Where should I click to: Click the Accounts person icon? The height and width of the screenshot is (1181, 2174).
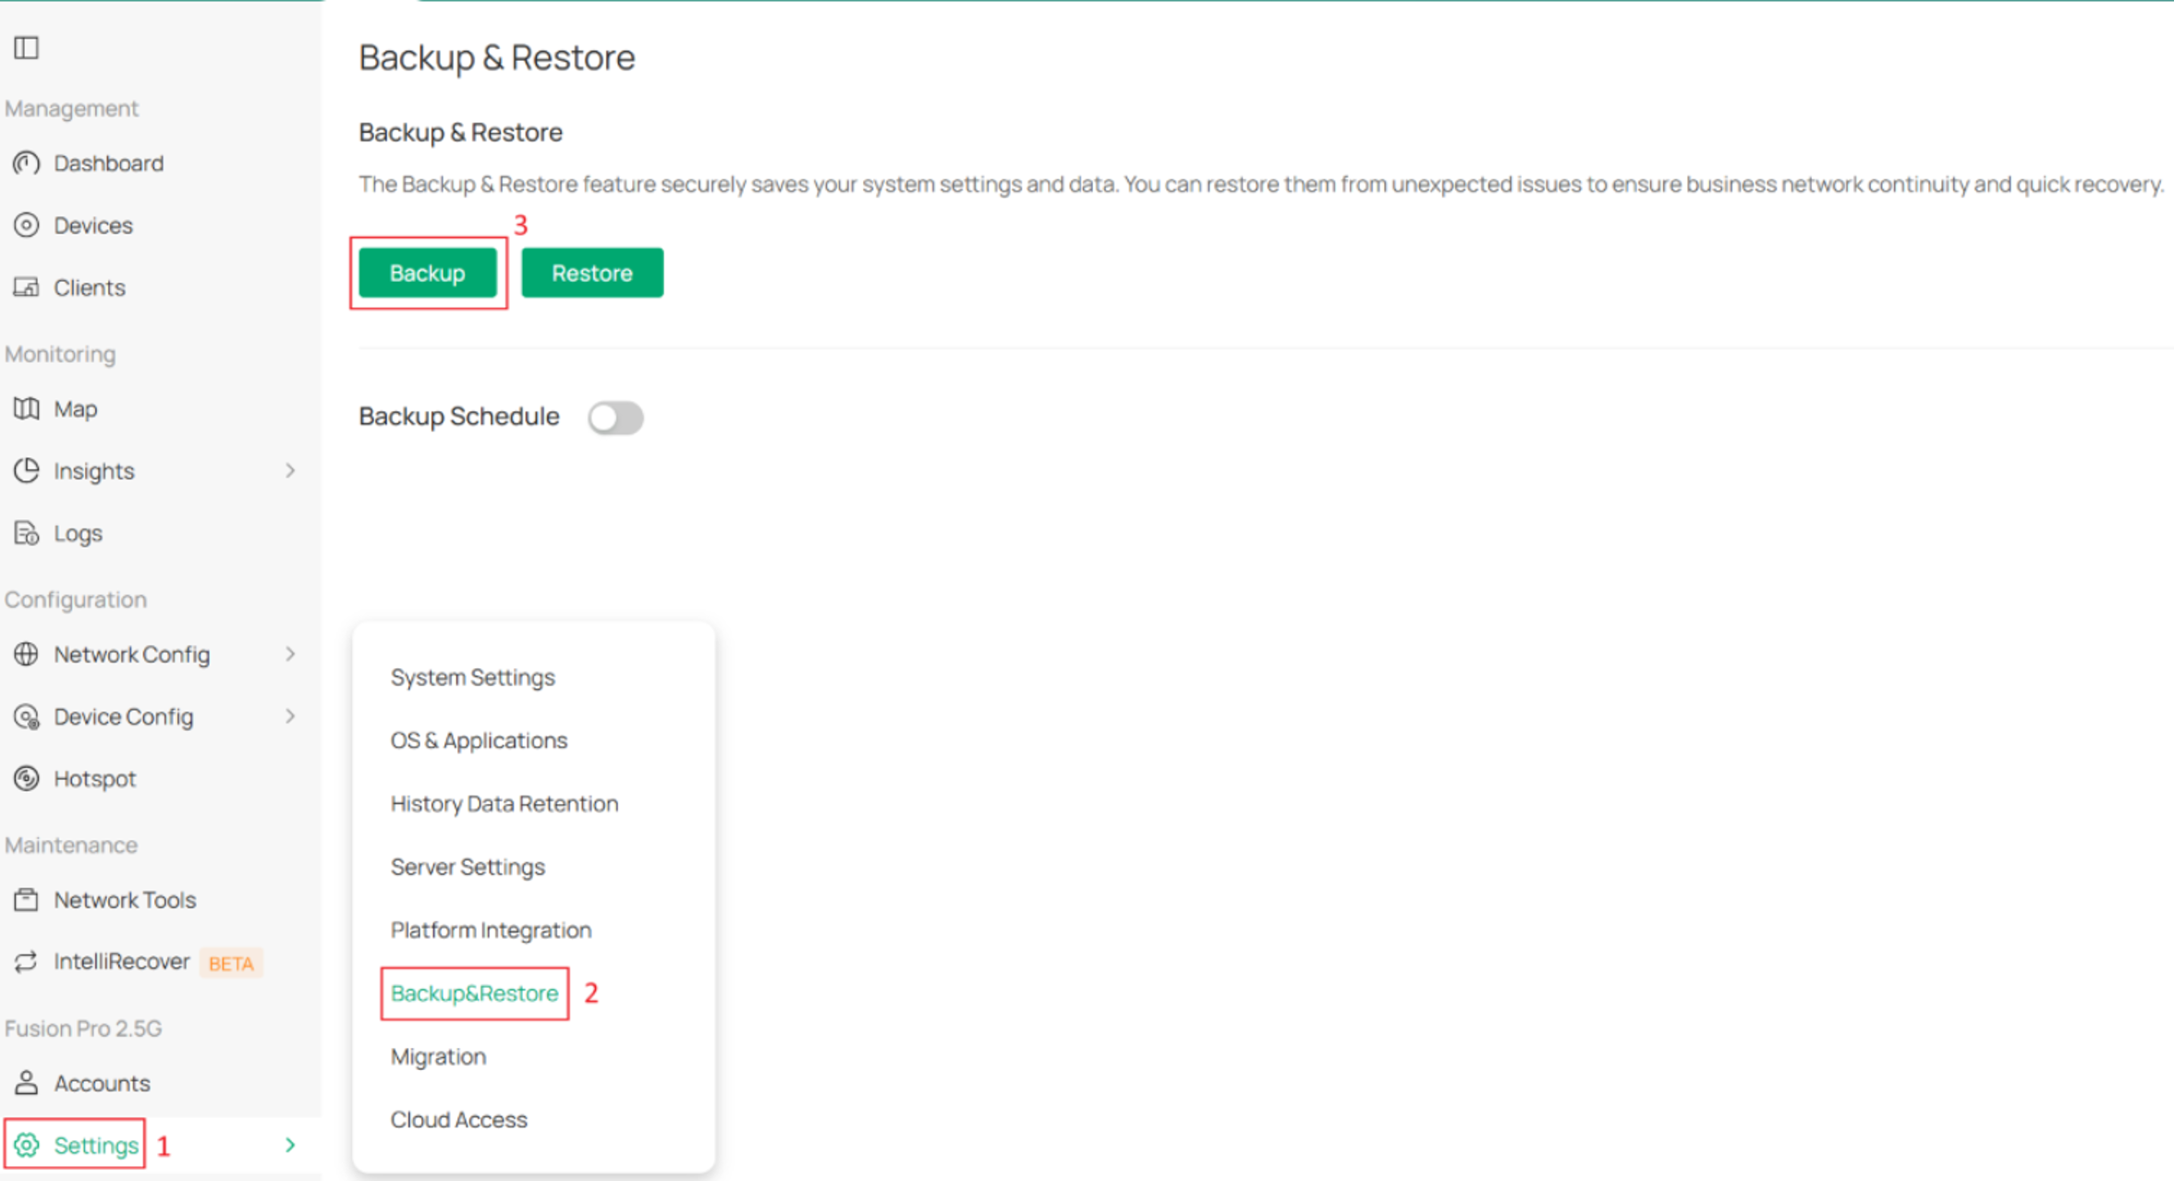pyautogui.click(x=27, y=1082)
